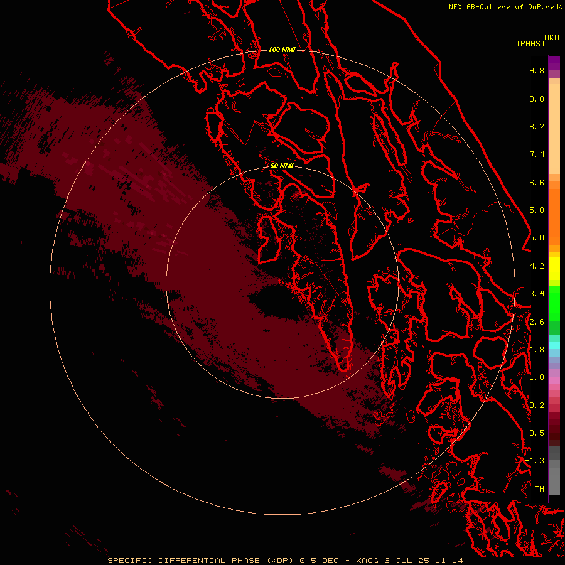Screen dimensions: 565x565
Task: Click the 50 NMI range ring label
Action: (282, 166)
